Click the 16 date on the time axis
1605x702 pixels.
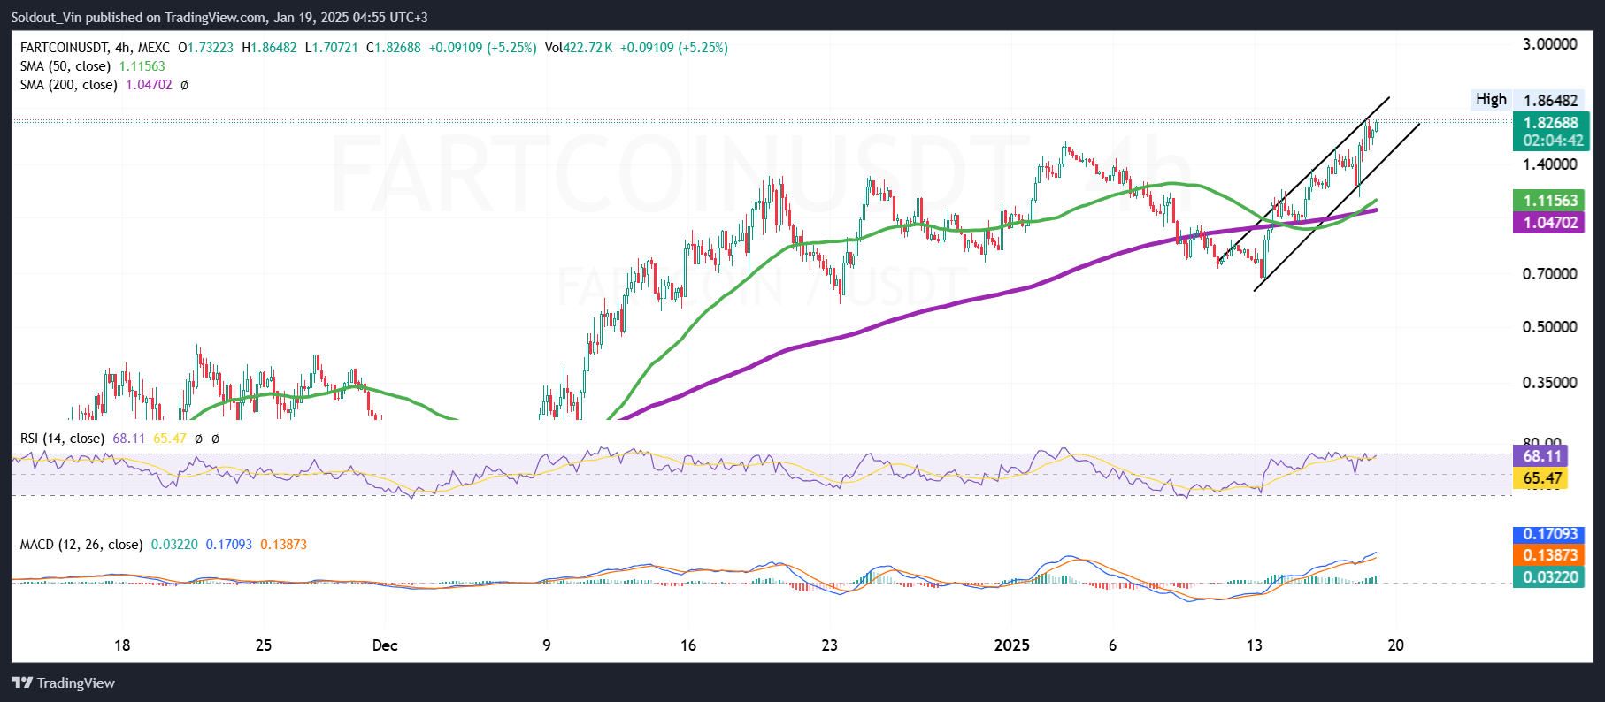688,645
